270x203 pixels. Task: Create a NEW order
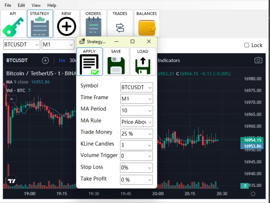pyautogui.click(x=67, y=24)
